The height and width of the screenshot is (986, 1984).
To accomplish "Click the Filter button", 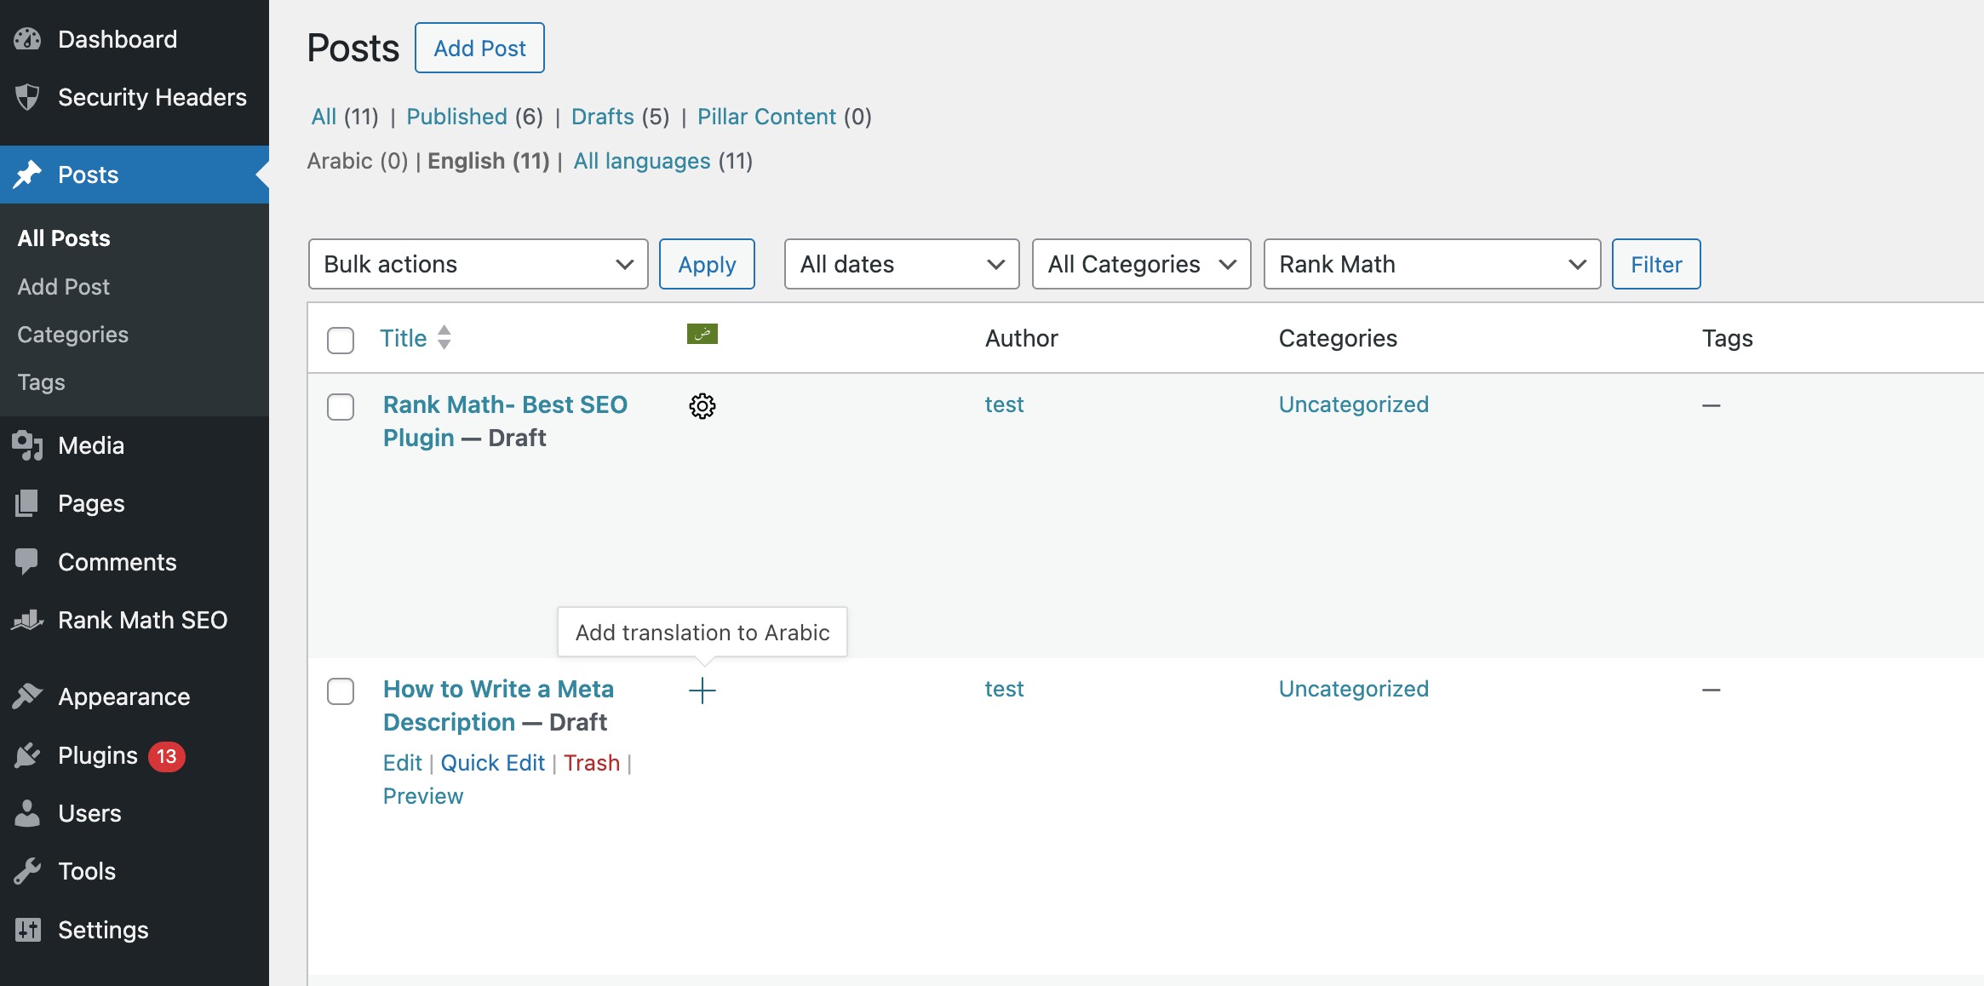I will [x=1656, y=264].
